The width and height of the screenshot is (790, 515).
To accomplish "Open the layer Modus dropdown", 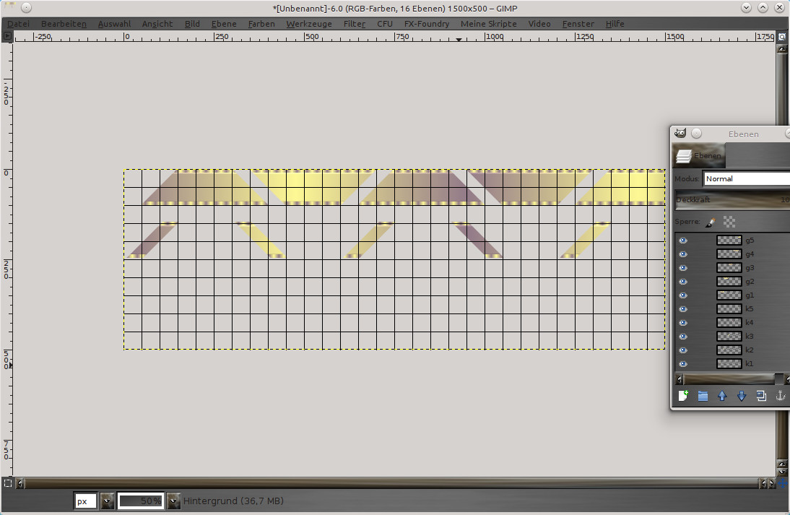I will [x=746, y=178].
